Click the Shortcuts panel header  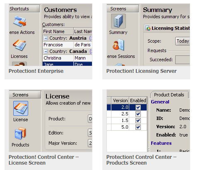click(24, 9)
